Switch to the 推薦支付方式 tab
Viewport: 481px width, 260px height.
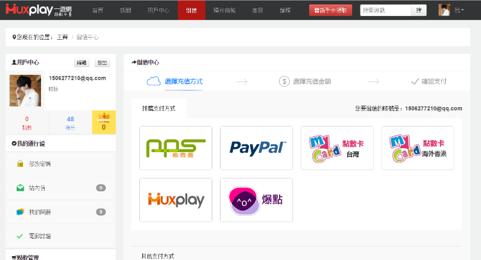(159, 108)
